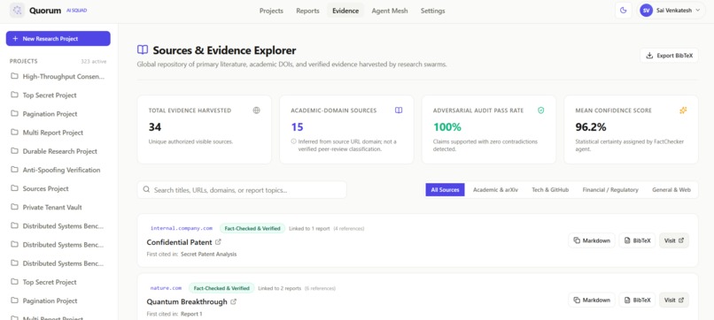Open High-Throughput Consen... project
The width and height of the screenshot is (714, 320).
point(58,76)
